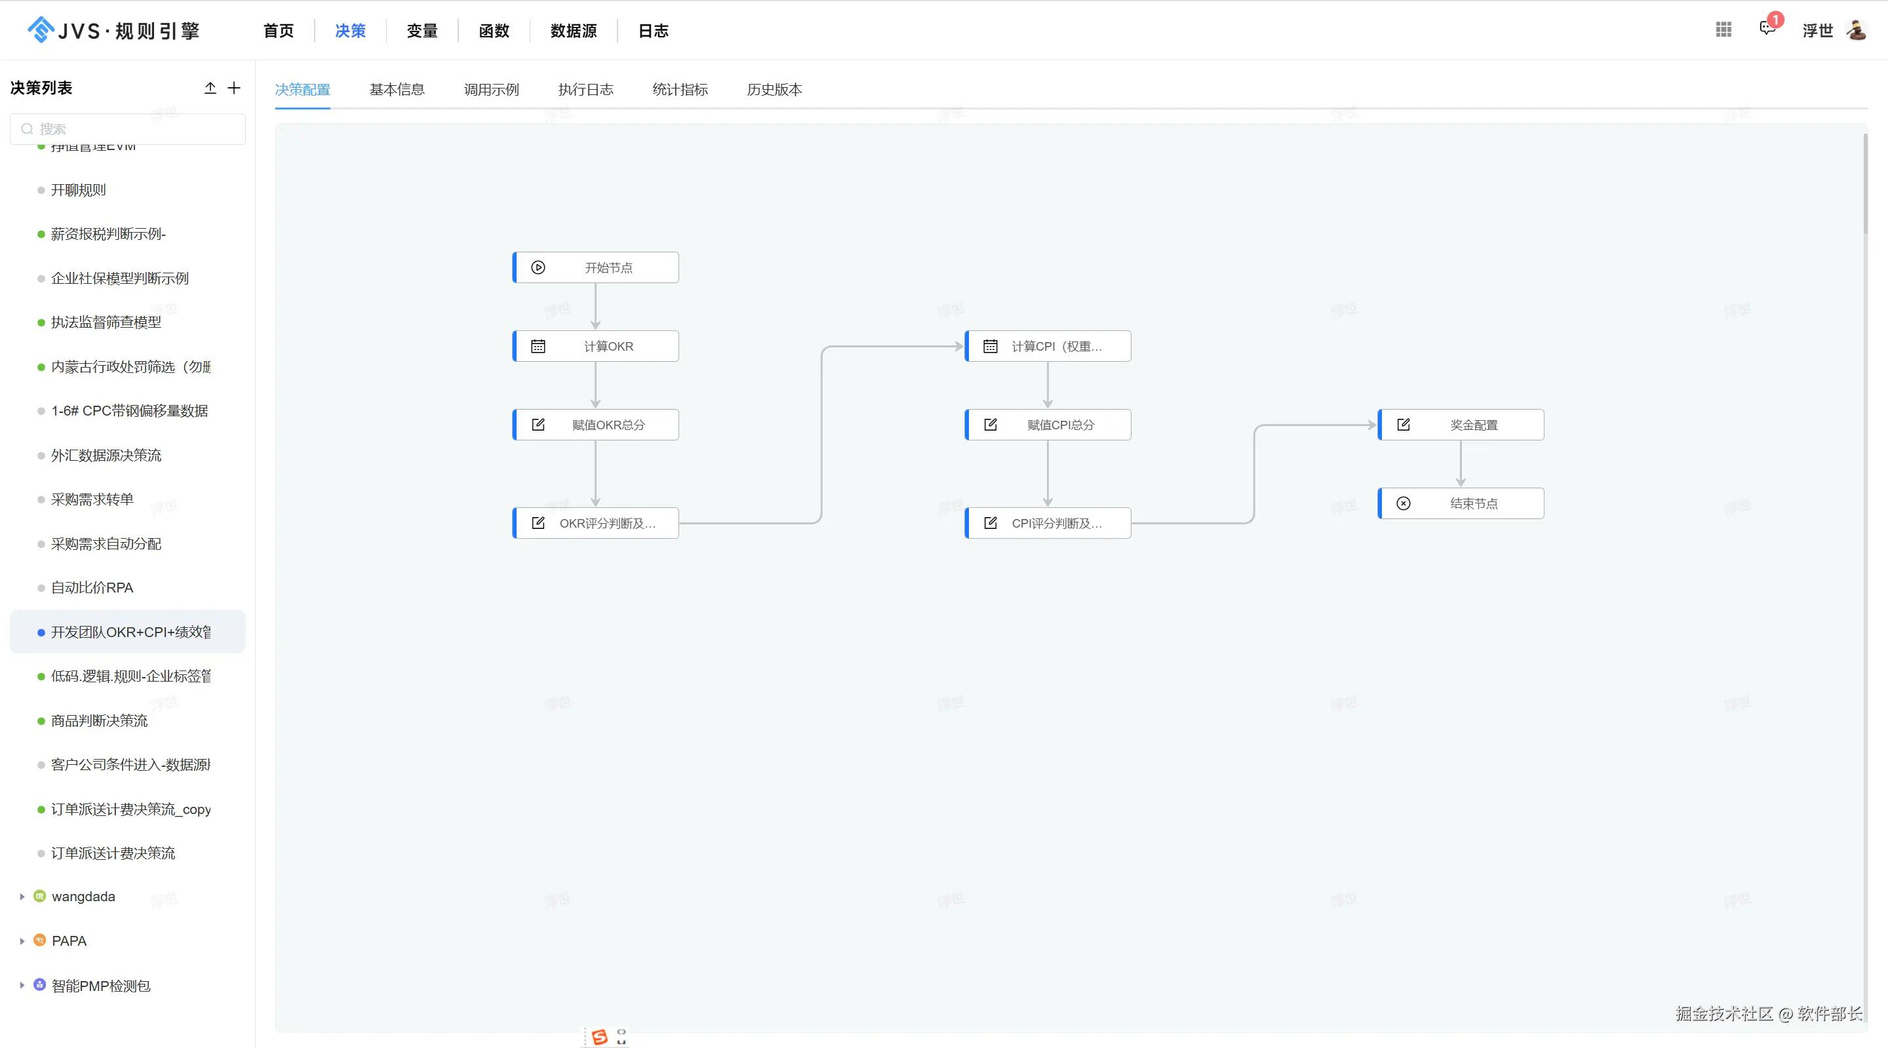This screenshot has width=1888, height=1048.
Task: Click the upload icon in decision list header
Action: [x=210, y=88]
